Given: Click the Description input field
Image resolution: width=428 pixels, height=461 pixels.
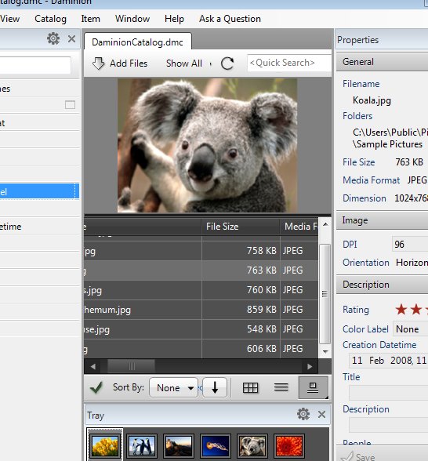Looking at the screenshot, I should [x=388, y=425].
